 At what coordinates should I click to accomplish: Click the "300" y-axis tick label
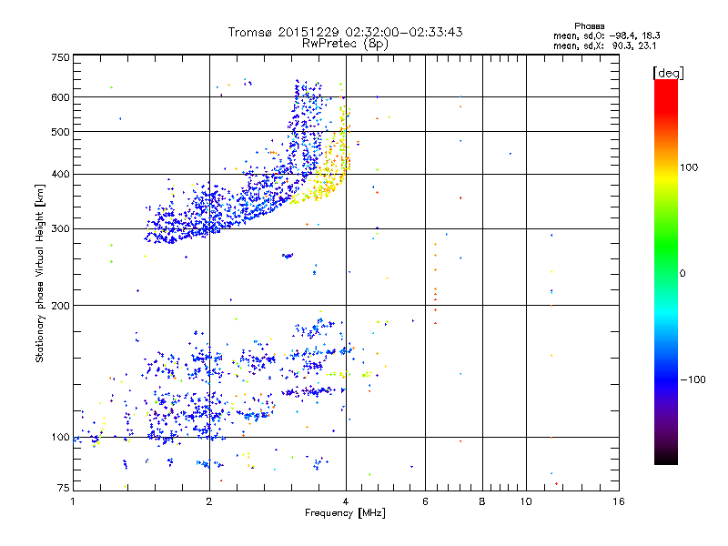(60, 229)
